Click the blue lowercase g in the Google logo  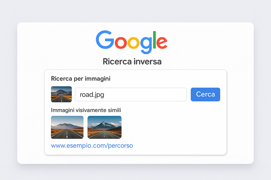pos(146,45)
